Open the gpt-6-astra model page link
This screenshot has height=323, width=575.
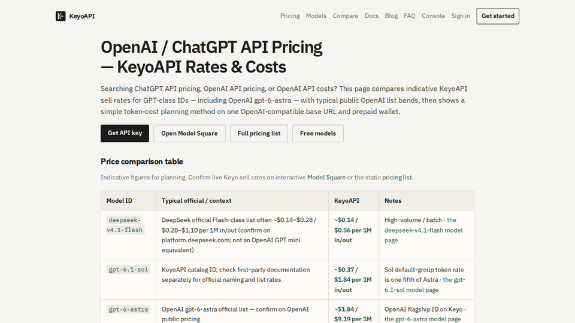click(x=422, y=319)
